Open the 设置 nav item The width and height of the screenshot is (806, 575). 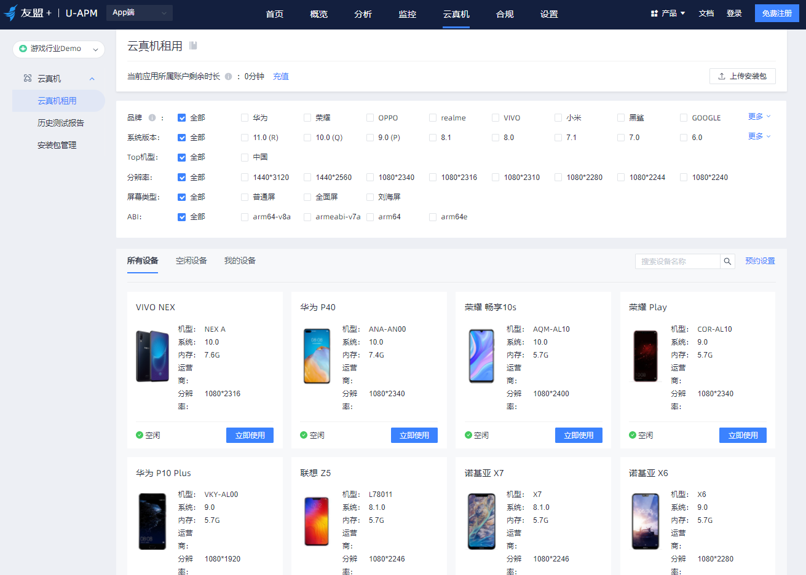click(549, 14)
